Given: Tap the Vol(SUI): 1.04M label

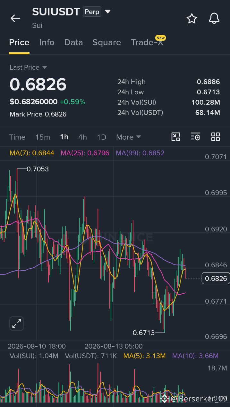Looking at the screenshot, I should (x=34, y=356).
